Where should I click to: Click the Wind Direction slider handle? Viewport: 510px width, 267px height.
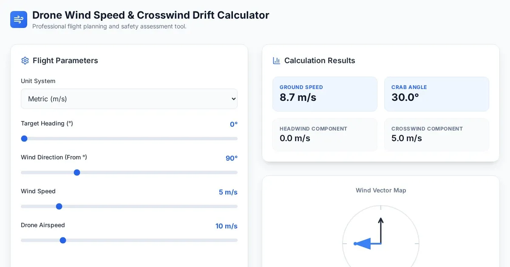(77, 172)
